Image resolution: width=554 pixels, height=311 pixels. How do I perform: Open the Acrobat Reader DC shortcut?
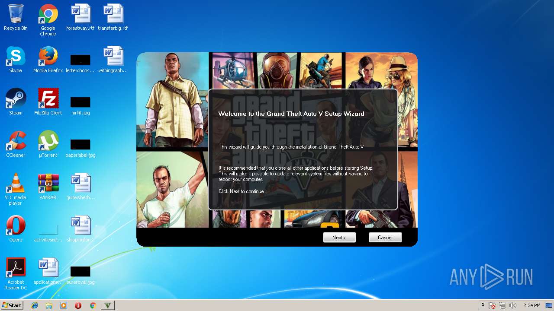coord(16,274)
